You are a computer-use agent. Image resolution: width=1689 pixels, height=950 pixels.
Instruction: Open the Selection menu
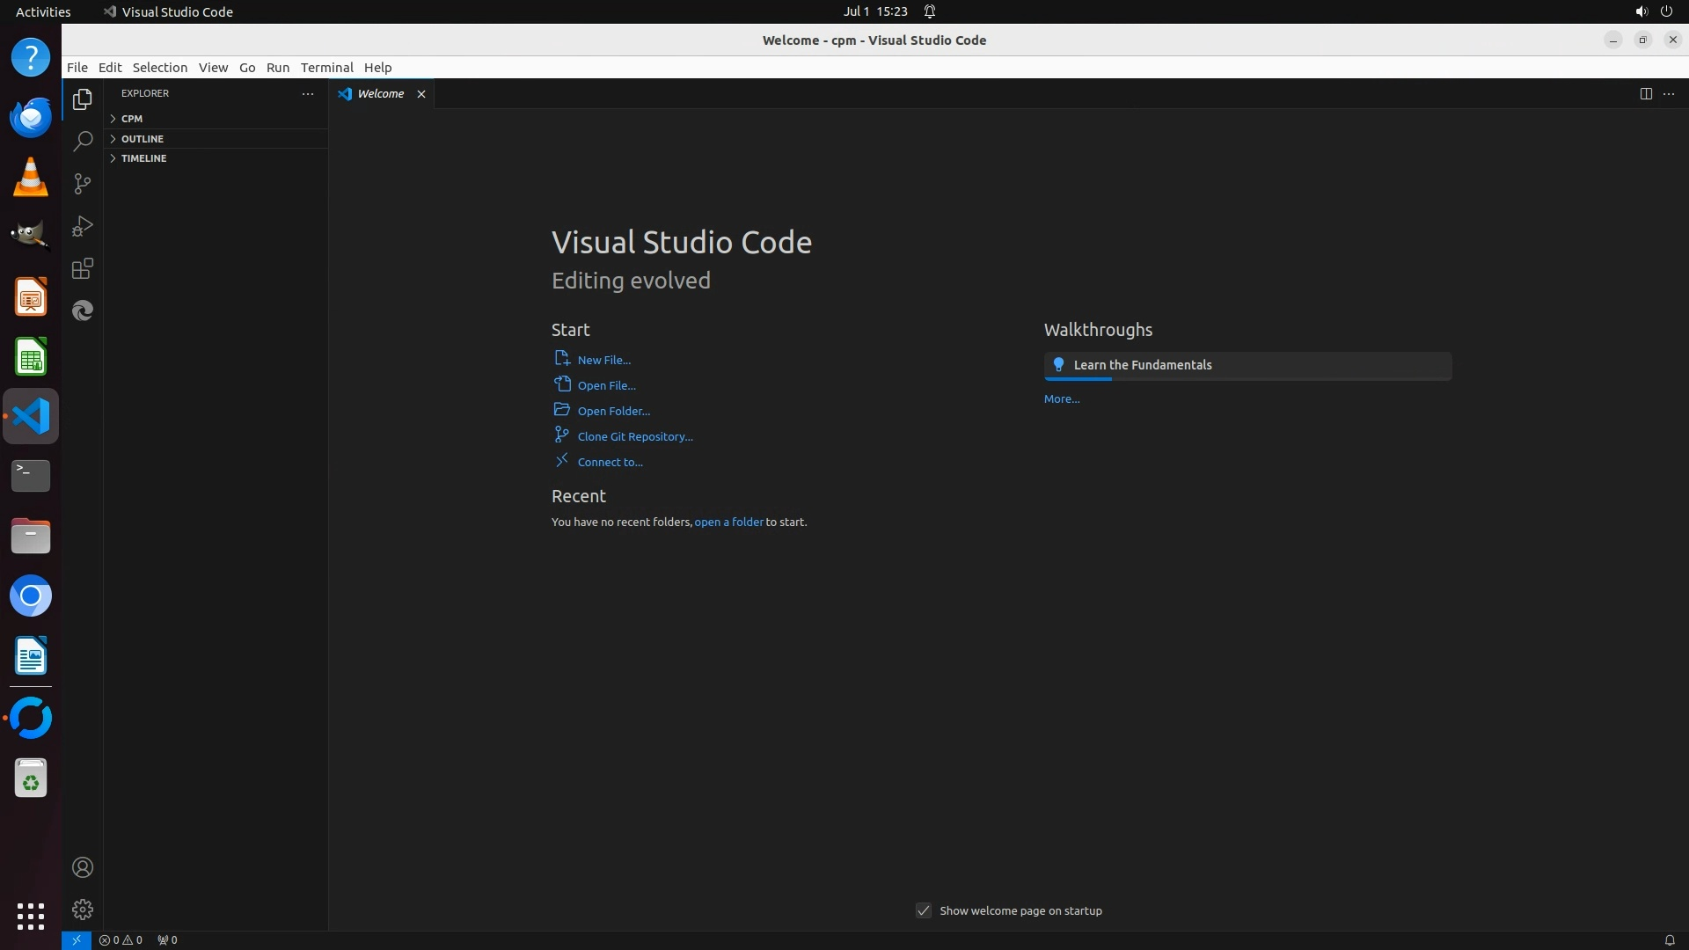pos(159,67)
